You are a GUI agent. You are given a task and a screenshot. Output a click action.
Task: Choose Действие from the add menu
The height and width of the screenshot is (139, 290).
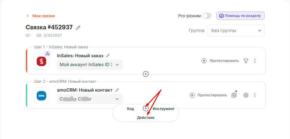tap(146, 118)
